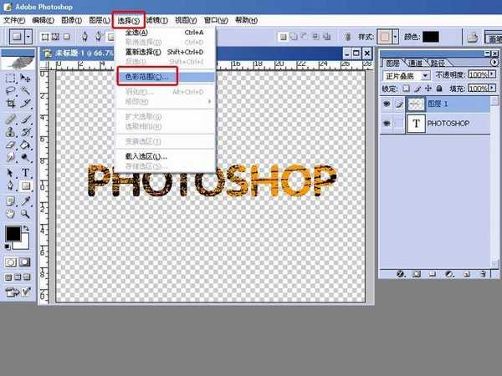Toggle lock position in Layers panel
Screen dimensions: 502x376
[428, 89]
